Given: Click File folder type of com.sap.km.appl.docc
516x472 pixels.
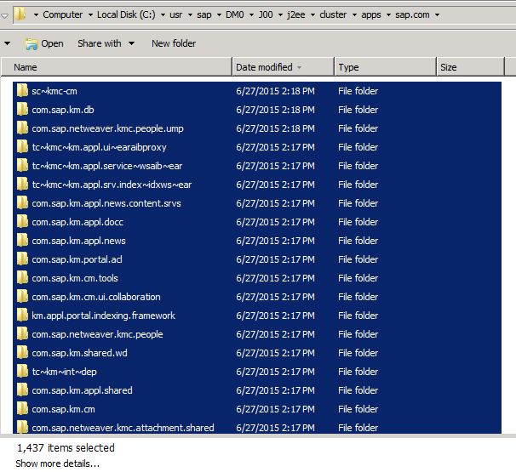Looking at the screenshot, I should click(358, 222).
